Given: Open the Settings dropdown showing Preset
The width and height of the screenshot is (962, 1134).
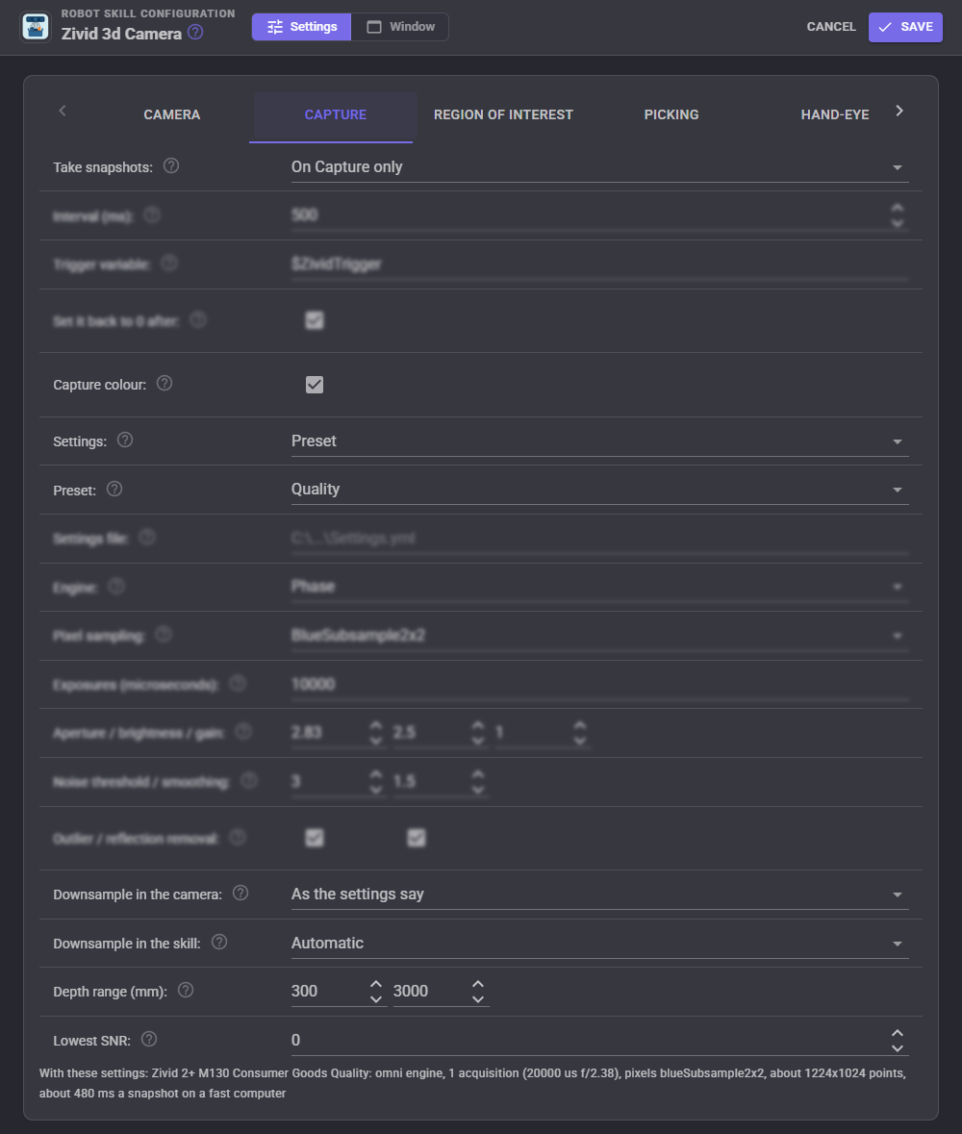Looking at the screenshot, I should 599,441.
